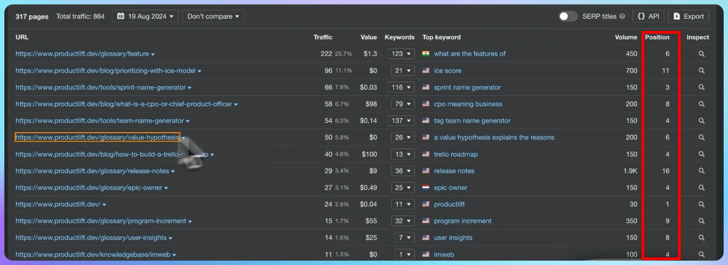Click magnifier in tag team name generator row
Screen dimensions: 728x265
coord(701,121)
